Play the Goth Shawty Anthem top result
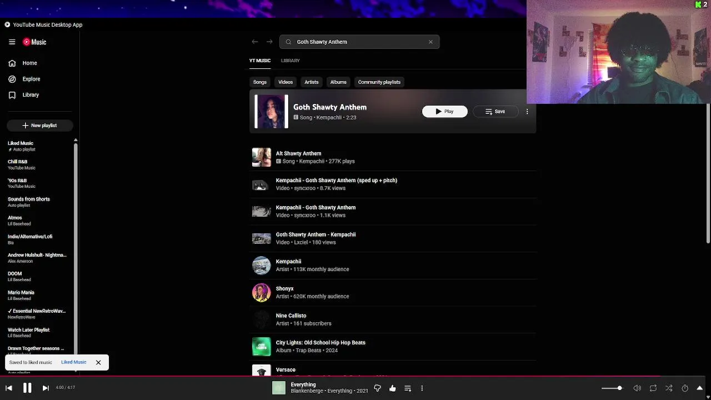The width and height of the screenshot is (711, 400). (x=444, y=112)
